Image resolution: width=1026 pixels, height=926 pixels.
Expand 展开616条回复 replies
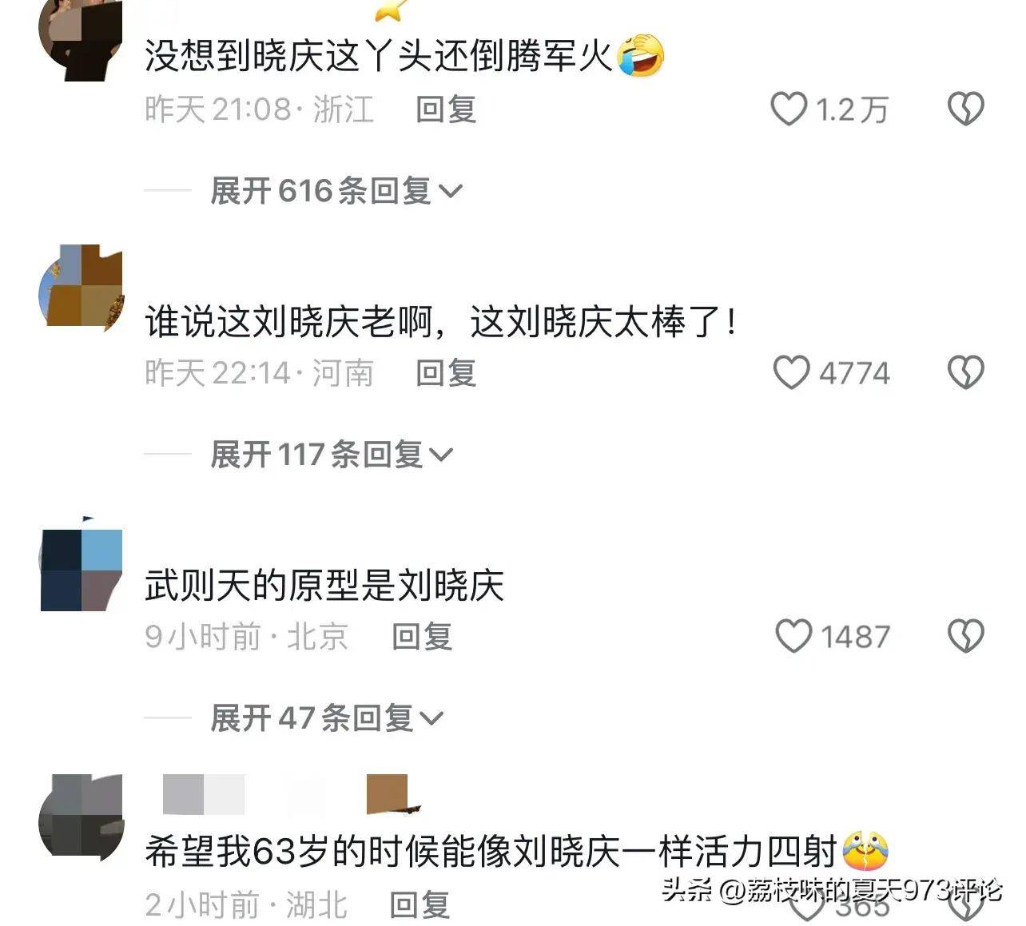(336, 191)
